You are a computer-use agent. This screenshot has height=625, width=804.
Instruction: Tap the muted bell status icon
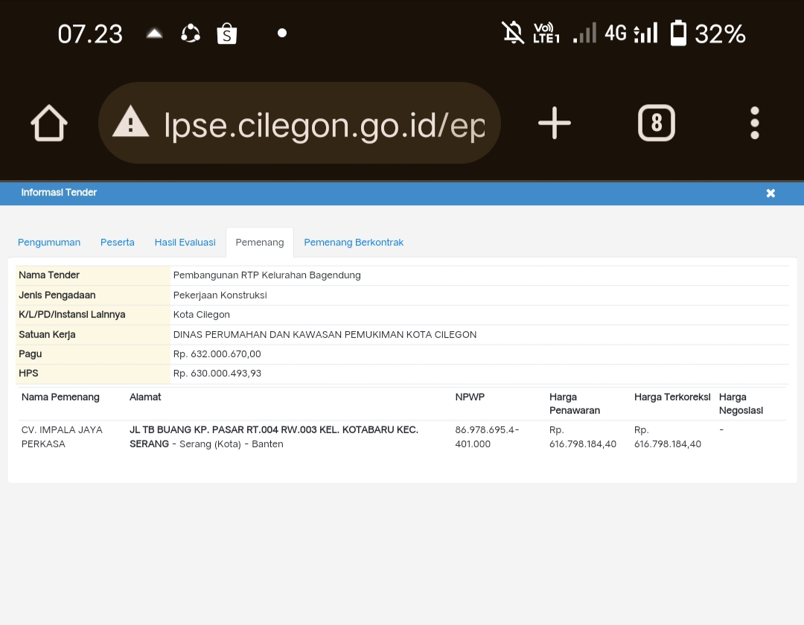[513, 33]
